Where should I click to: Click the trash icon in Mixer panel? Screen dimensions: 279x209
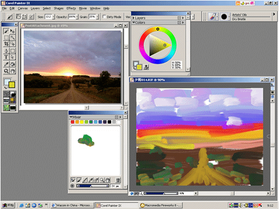[118, 180]
